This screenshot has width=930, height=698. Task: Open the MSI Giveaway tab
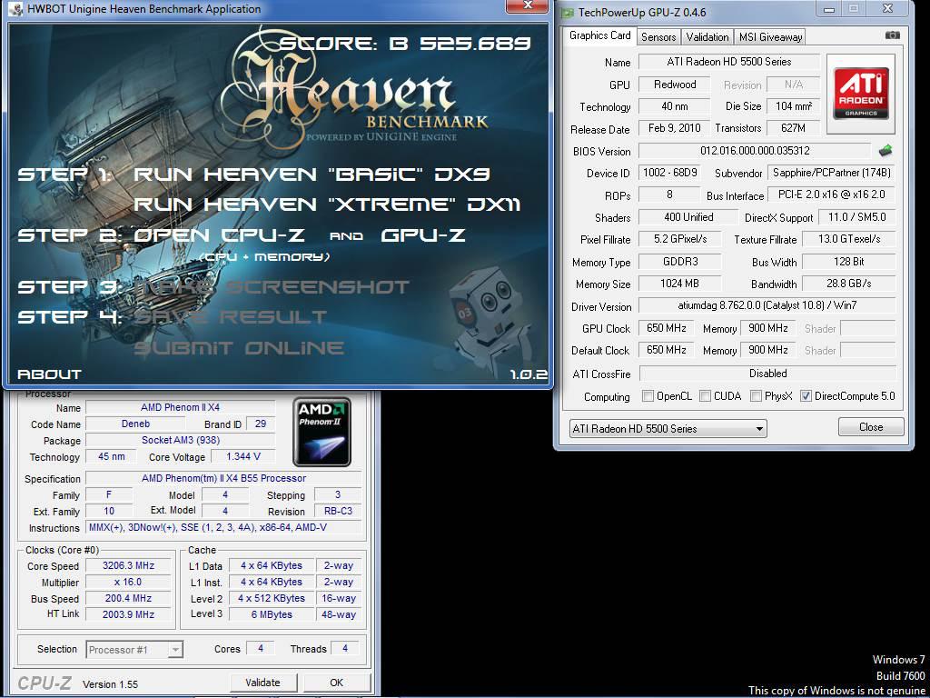[x=770, y=36]
